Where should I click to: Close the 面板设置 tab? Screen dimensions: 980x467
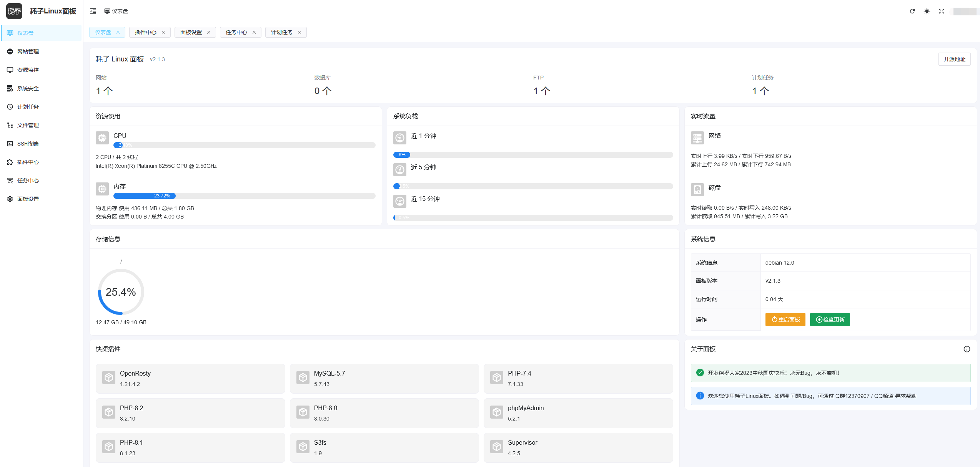(x=209, y=32)
